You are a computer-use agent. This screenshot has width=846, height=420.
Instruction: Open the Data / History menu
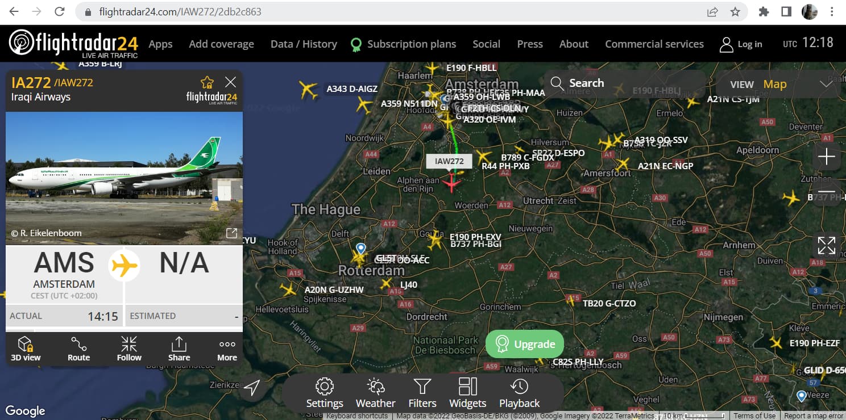(x=304, y=44)
